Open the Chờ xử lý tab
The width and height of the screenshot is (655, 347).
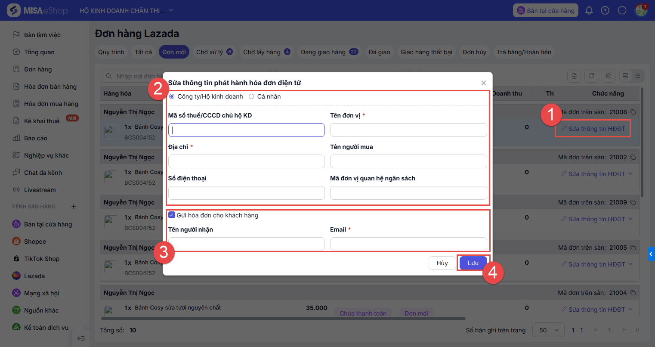(x=214, y=52)
